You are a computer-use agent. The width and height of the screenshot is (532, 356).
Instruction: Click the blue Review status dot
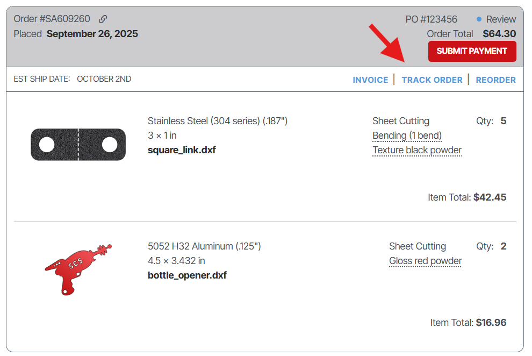(x=479, y=19)
